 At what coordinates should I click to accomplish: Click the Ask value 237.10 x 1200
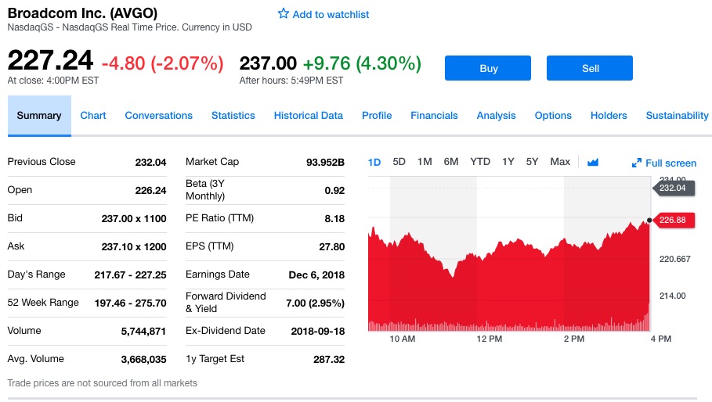134,246
